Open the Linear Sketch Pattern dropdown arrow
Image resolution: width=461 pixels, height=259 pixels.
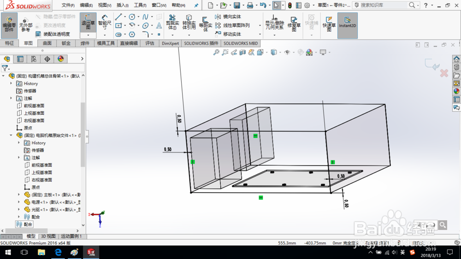(260, 25)
